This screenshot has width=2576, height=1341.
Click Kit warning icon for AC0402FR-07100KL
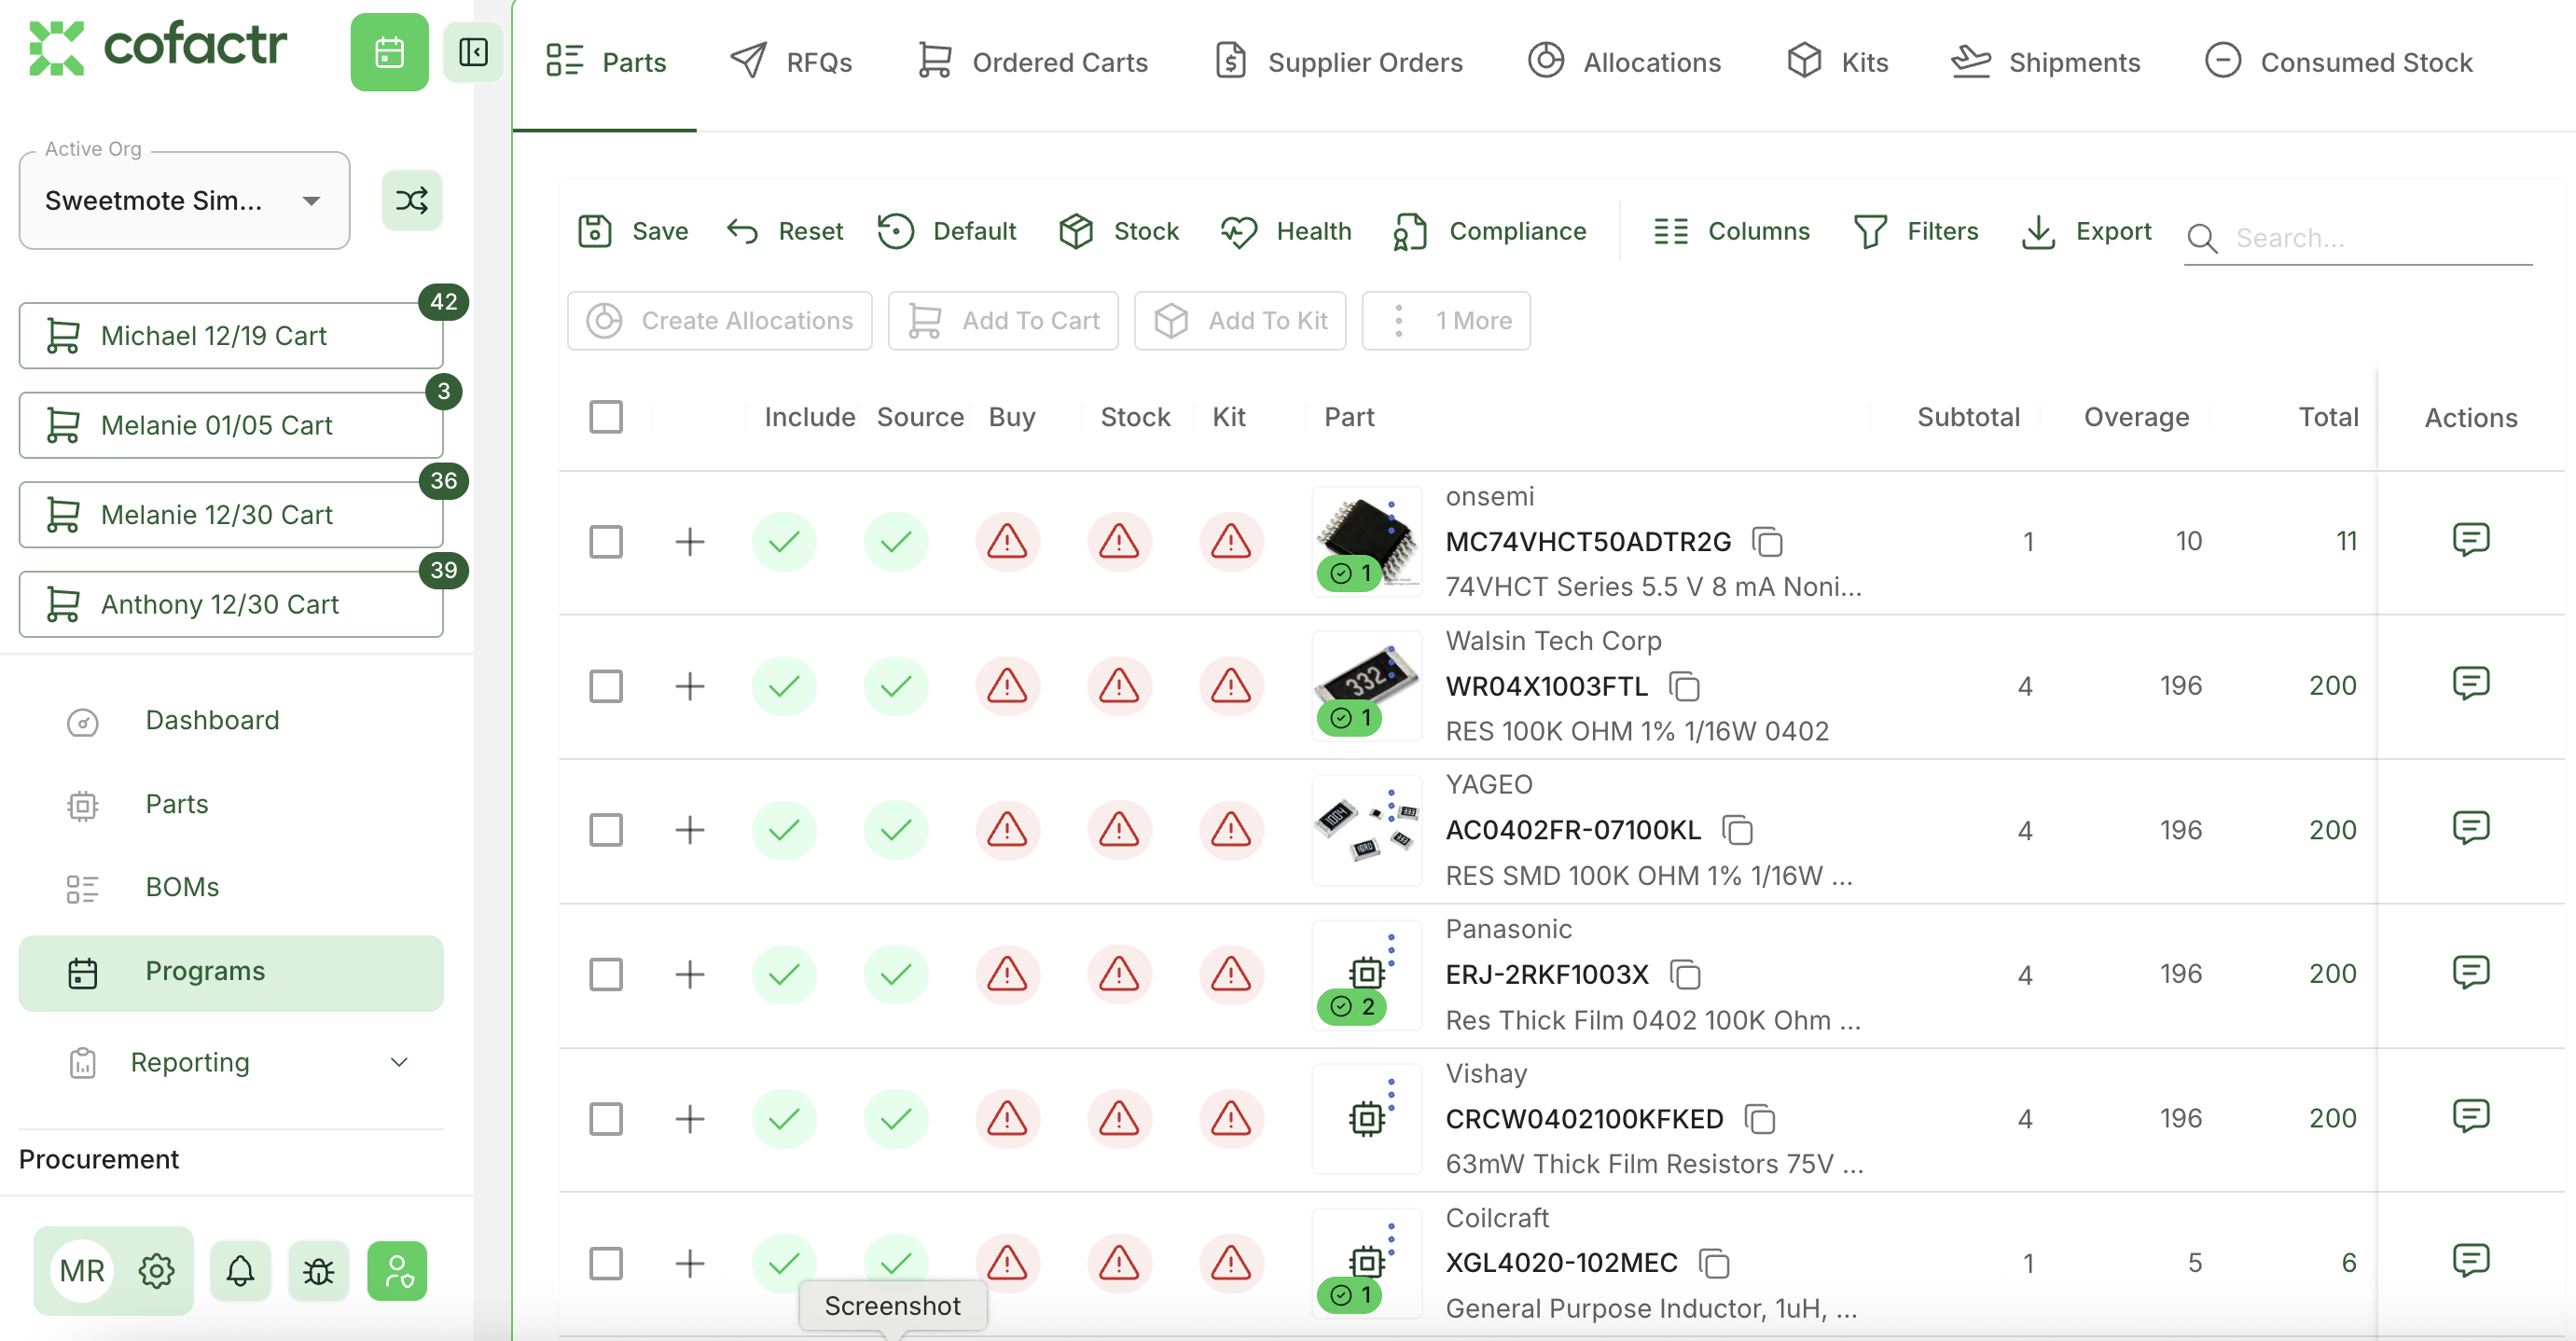tap(1231, 830)
